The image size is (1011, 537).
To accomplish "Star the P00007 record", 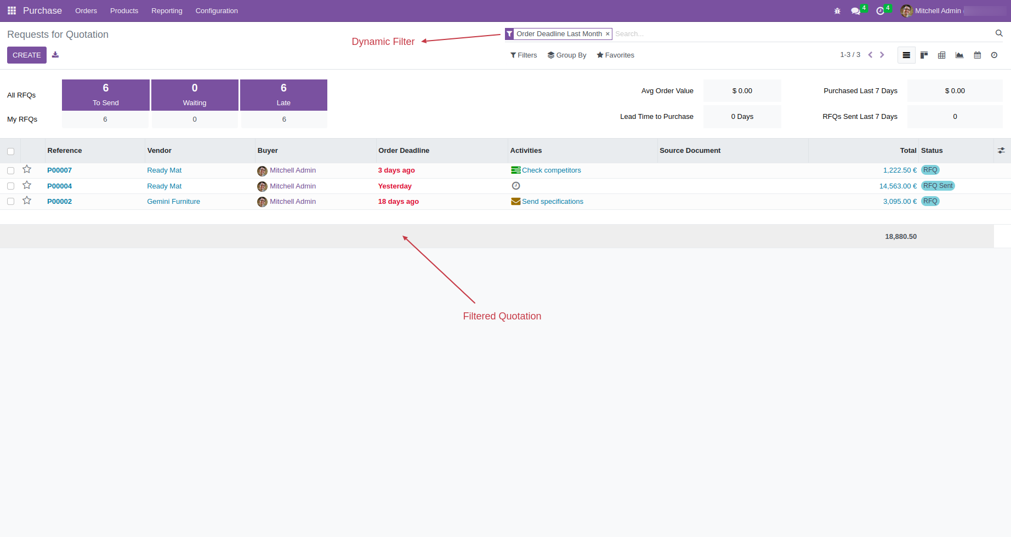I will pos(27,169).
